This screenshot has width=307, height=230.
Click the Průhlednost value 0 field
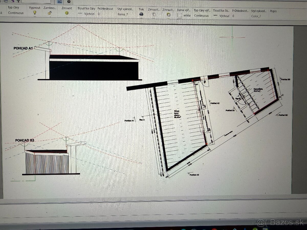[99, 14]
